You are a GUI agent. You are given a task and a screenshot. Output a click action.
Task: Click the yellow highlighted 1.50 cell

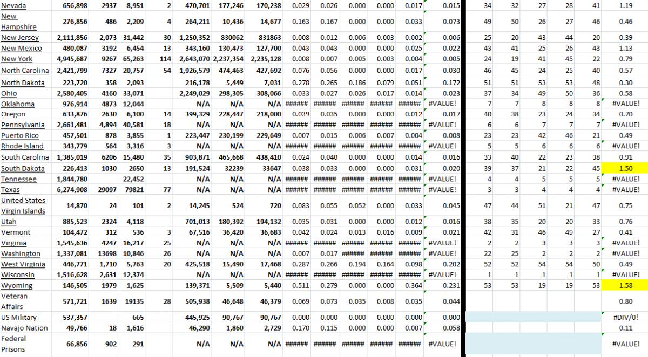point(625,168)
